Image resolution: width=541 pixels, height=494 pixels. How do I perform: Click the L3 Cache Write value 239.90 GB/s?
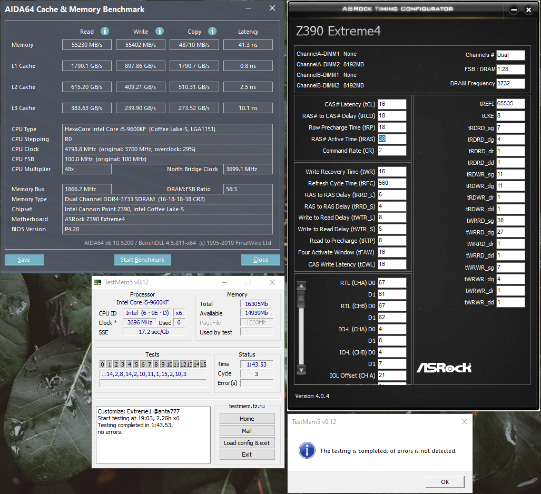pos(141,108)
